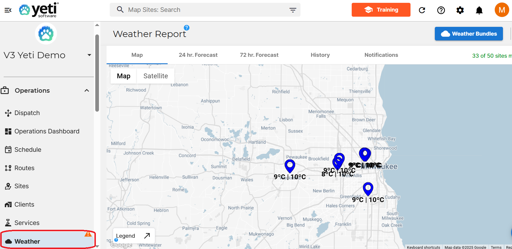Open help via the question mark circle icon

441,10
